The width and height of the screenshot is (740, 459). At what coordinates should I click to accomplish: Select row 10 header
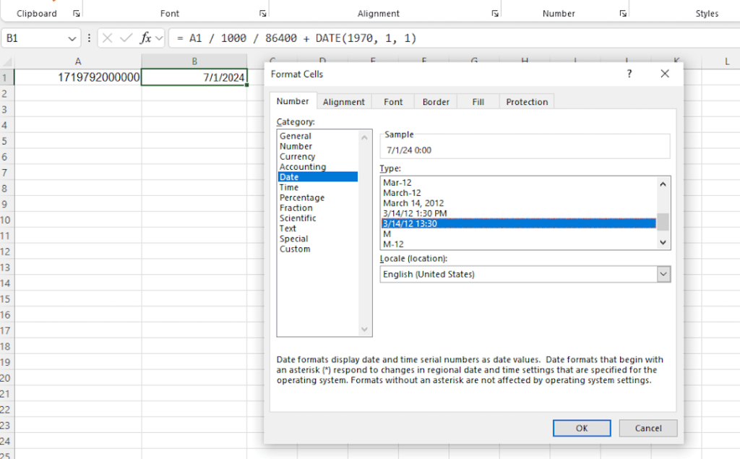[7, 220]
